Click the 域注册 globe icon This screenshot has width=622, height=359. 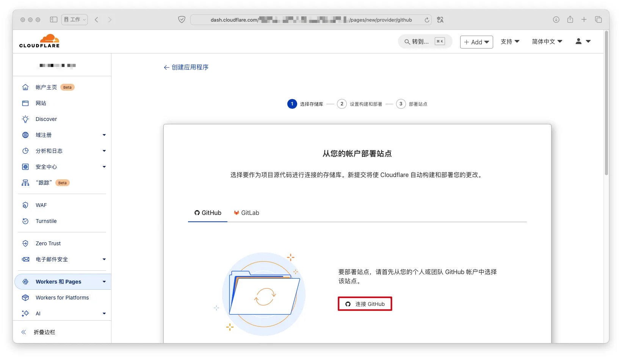[x=25, y=135]
